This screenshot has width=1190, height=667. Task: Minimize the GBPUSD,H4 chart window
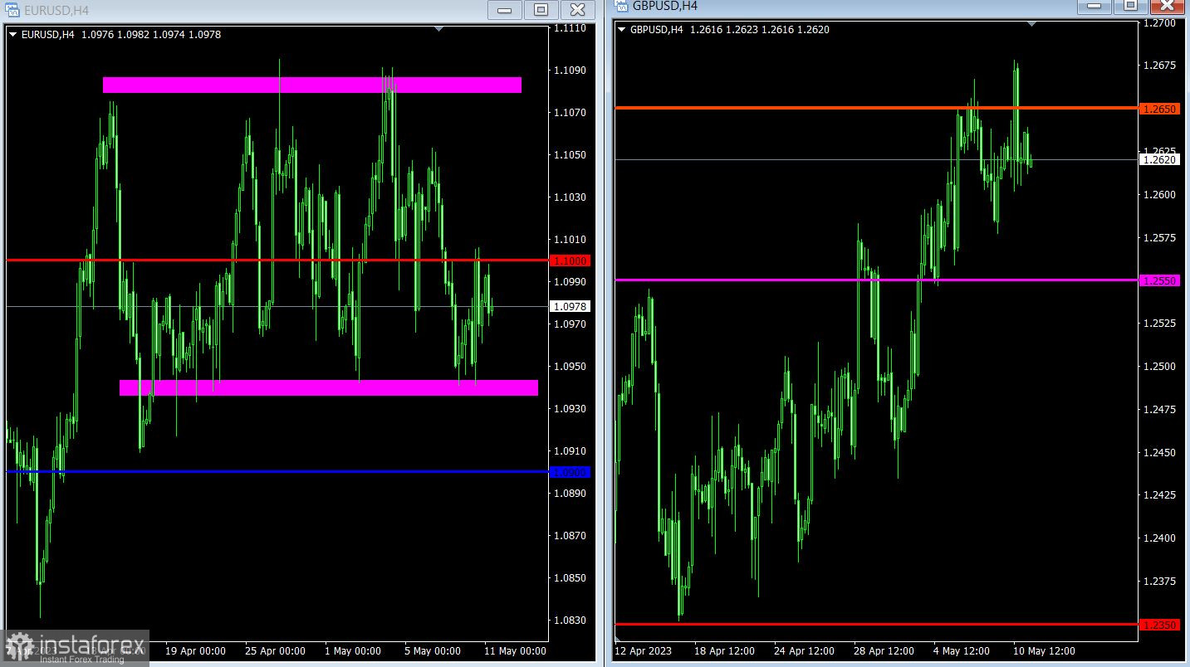pyautogui.click(x=1095, y=6)
